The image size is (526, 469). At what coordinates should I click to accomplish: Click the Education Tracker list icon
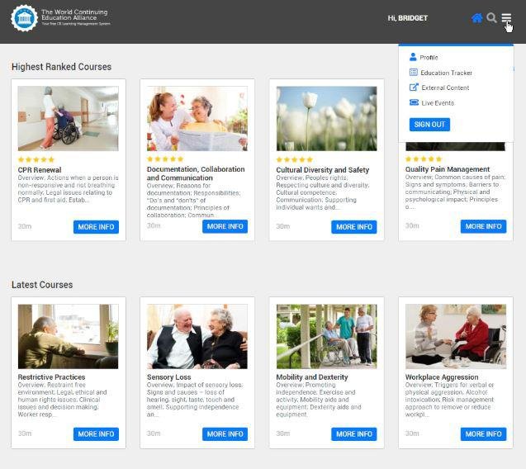[414, 73]
